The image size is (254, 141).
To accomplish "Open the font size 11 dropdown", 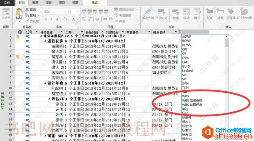I will (x=77, y=12).
